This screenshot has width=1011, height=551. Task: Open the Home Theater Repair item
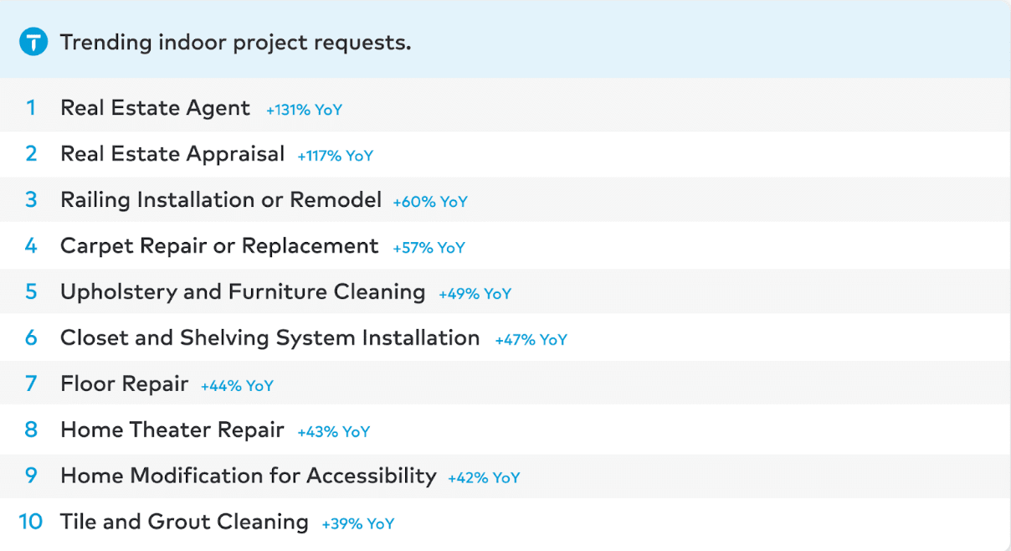coord(172,430)
